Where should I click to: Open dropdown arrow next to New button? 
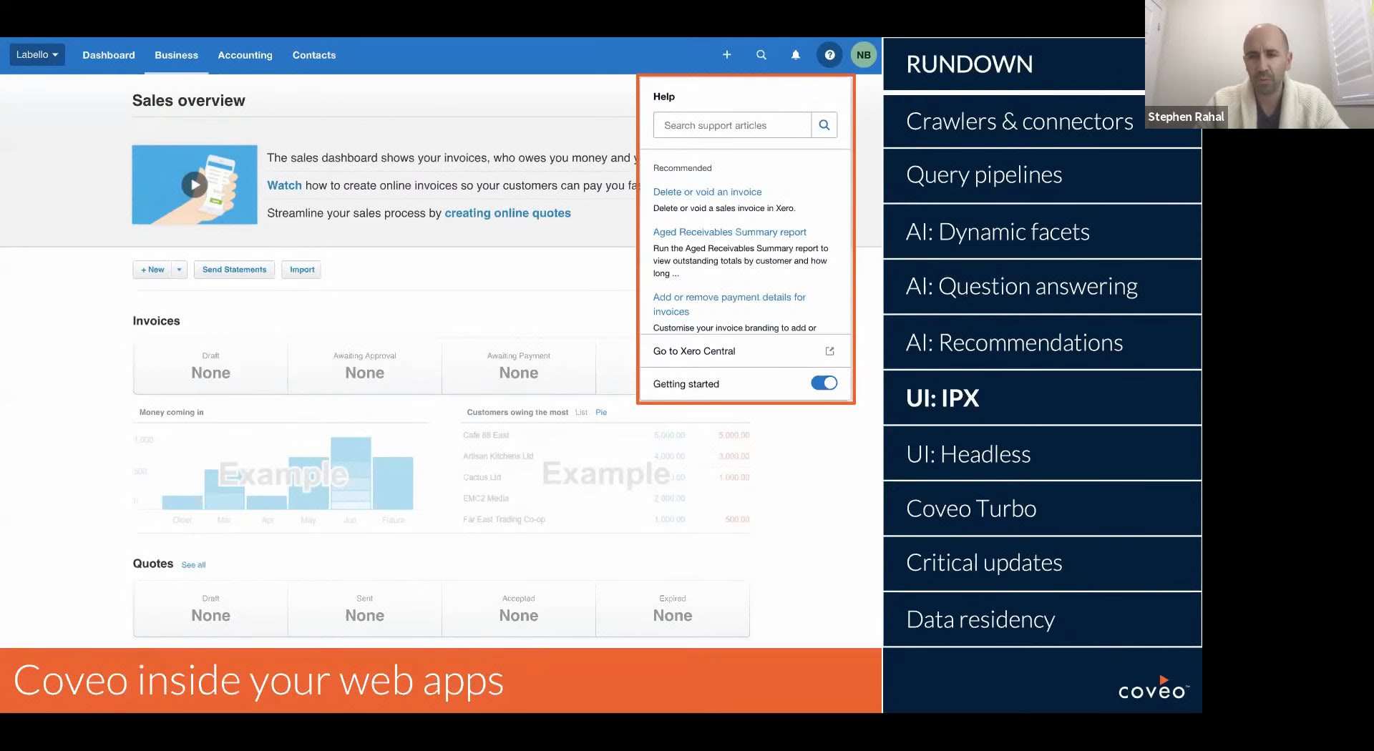pyautogui.click(x=179, y=270)
